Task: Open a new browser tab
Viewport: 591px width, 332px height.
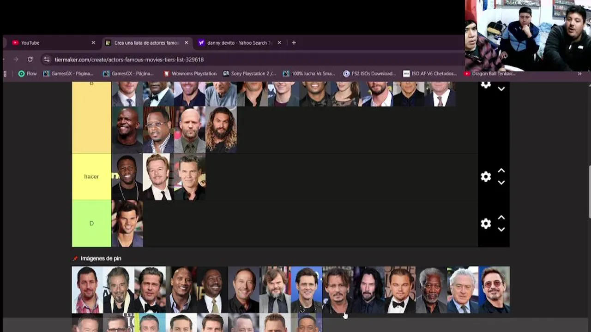Action: coord(294,43)
